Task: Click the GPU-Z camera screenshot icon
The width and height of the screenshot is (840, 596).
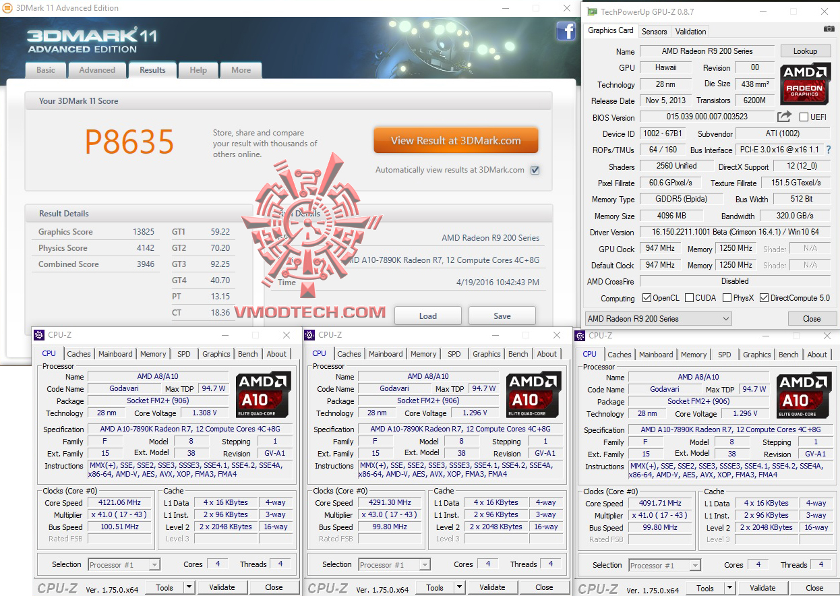Action: pos(829,29)
